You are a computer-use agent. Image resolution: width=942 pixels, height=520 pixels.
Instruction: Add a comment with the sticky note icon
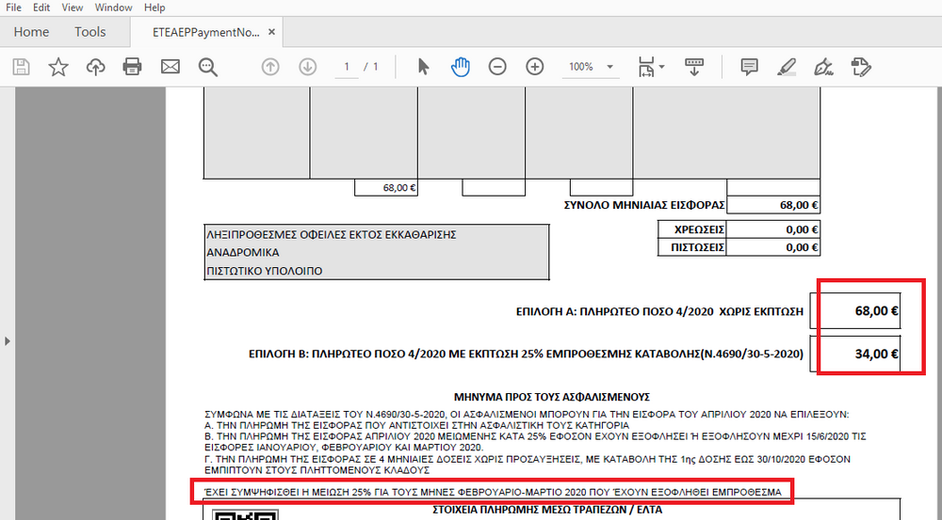(749, 67)
